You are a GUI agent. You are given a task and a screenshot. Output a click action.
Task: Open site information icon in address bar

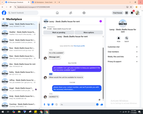pos(15,7)
